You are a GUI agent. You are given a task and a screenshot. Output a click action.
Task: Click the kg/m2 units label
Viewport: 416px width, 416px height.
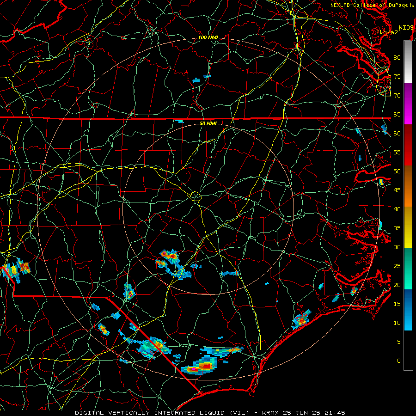(389, 32)
